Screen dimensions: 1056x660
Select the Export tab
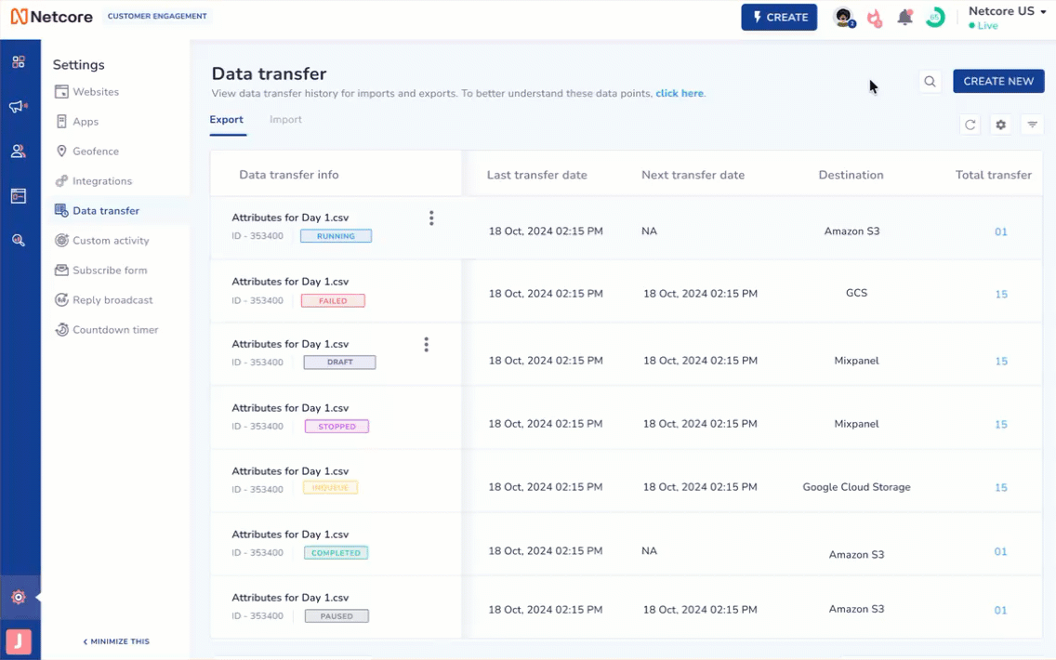point(226,120)
